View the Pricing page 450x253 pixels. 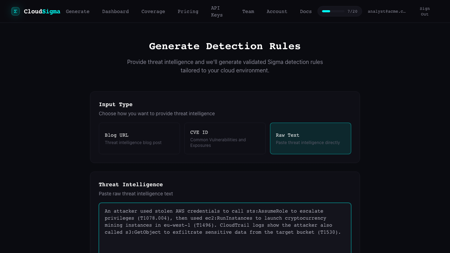pyautogui.click(x=188, y=11)
